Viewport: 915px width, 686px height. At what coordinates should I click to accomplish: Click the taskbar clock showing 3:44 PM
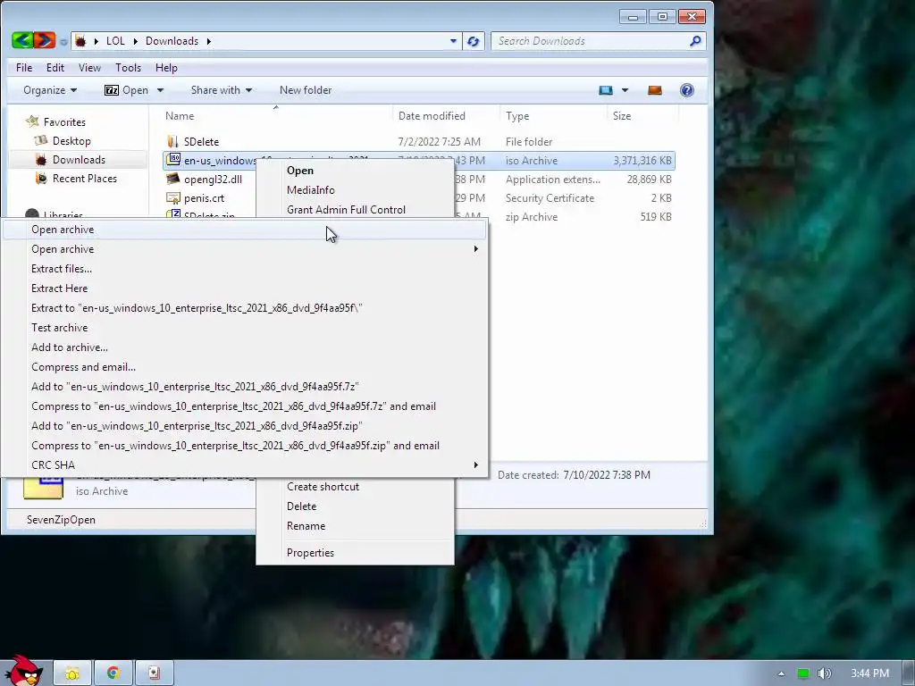(x=869, y=673)
